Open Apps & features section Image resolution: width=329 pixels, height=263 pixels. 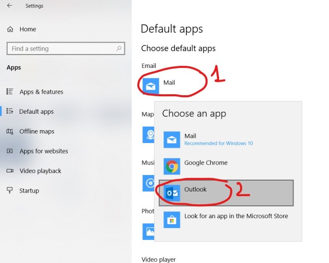[x=41, y=92]
